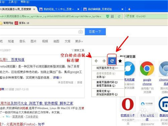168x126 pixels.
Task: Click the JD 京东 bookmark icon
Action: point(16,23)
